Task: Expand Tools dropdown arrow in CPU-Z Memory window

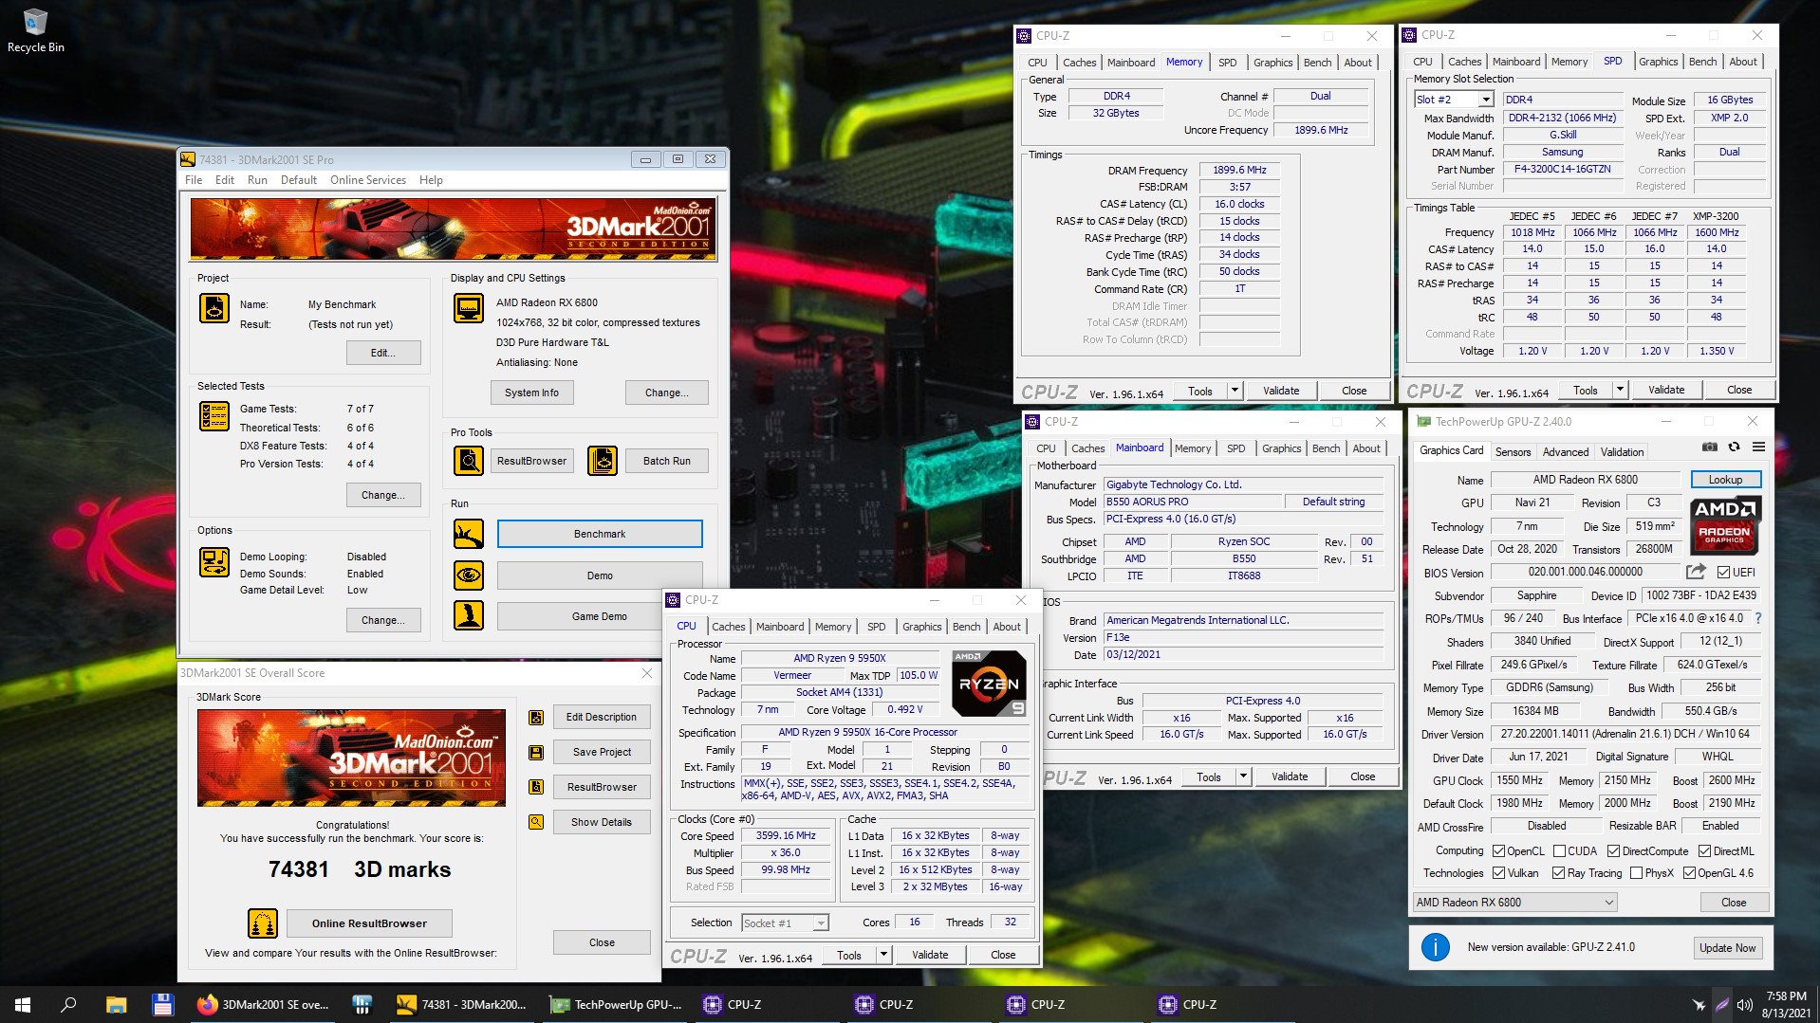Action: [x=1235, y=391]
